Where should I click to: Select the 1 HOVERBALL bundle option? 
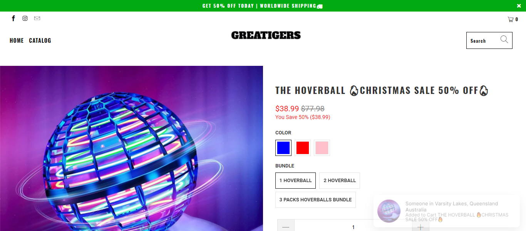point(295,181)
